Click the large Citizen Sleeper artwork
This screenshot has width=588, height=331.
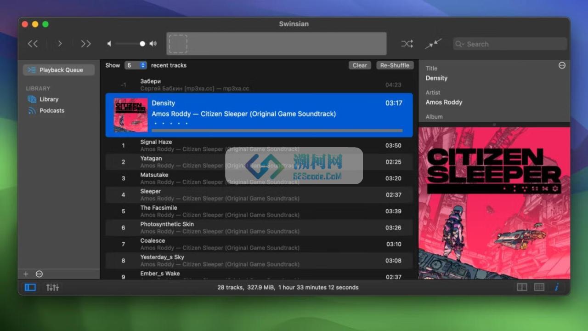[494, 203]
